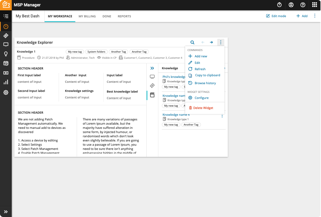Screen dimensions: 321x217
Task: Click the Knowledge type 1 text
Action: (178, 119)
